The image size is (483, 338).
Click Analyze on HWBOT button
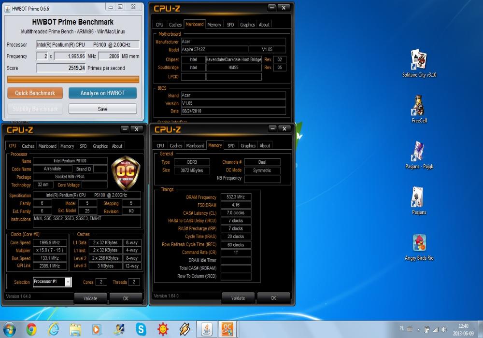click(102, 93)
